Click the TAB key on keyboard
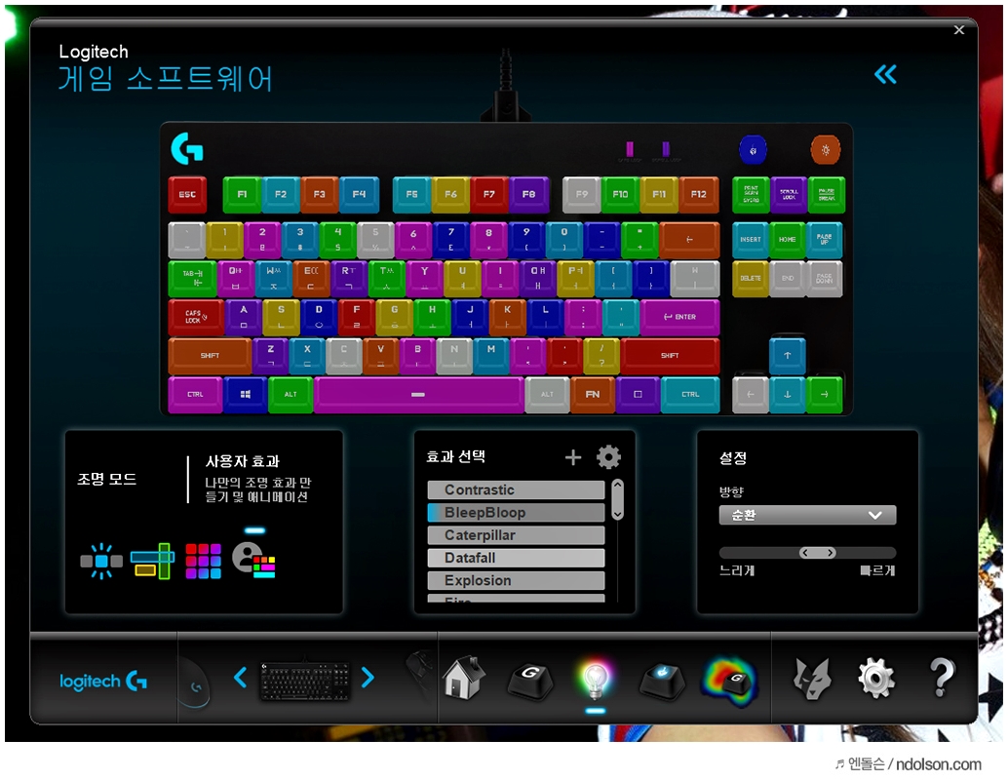Image resolution: width=1008 pixels, height=781 pixels. 192,278
